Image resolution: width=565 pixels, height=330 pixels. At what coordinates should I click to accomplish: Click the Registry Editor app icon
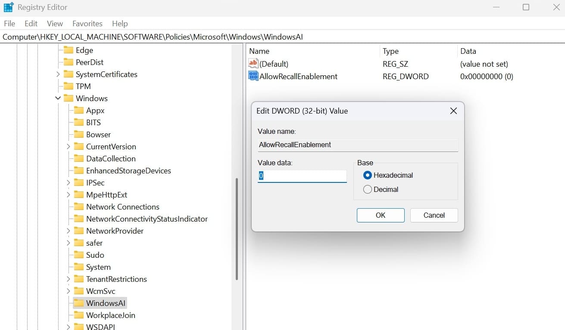8,7
